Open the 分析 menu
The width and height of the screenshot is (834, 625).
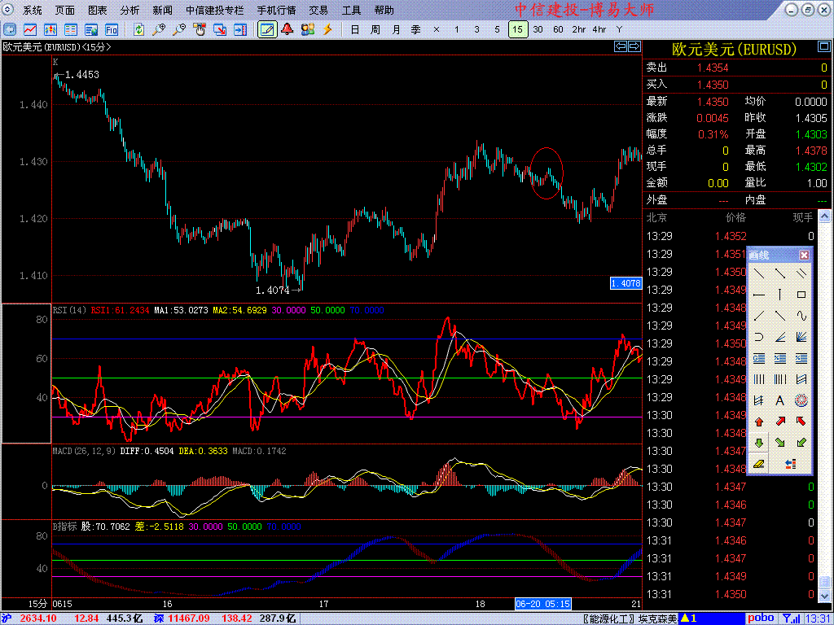[x=129, y=11]
